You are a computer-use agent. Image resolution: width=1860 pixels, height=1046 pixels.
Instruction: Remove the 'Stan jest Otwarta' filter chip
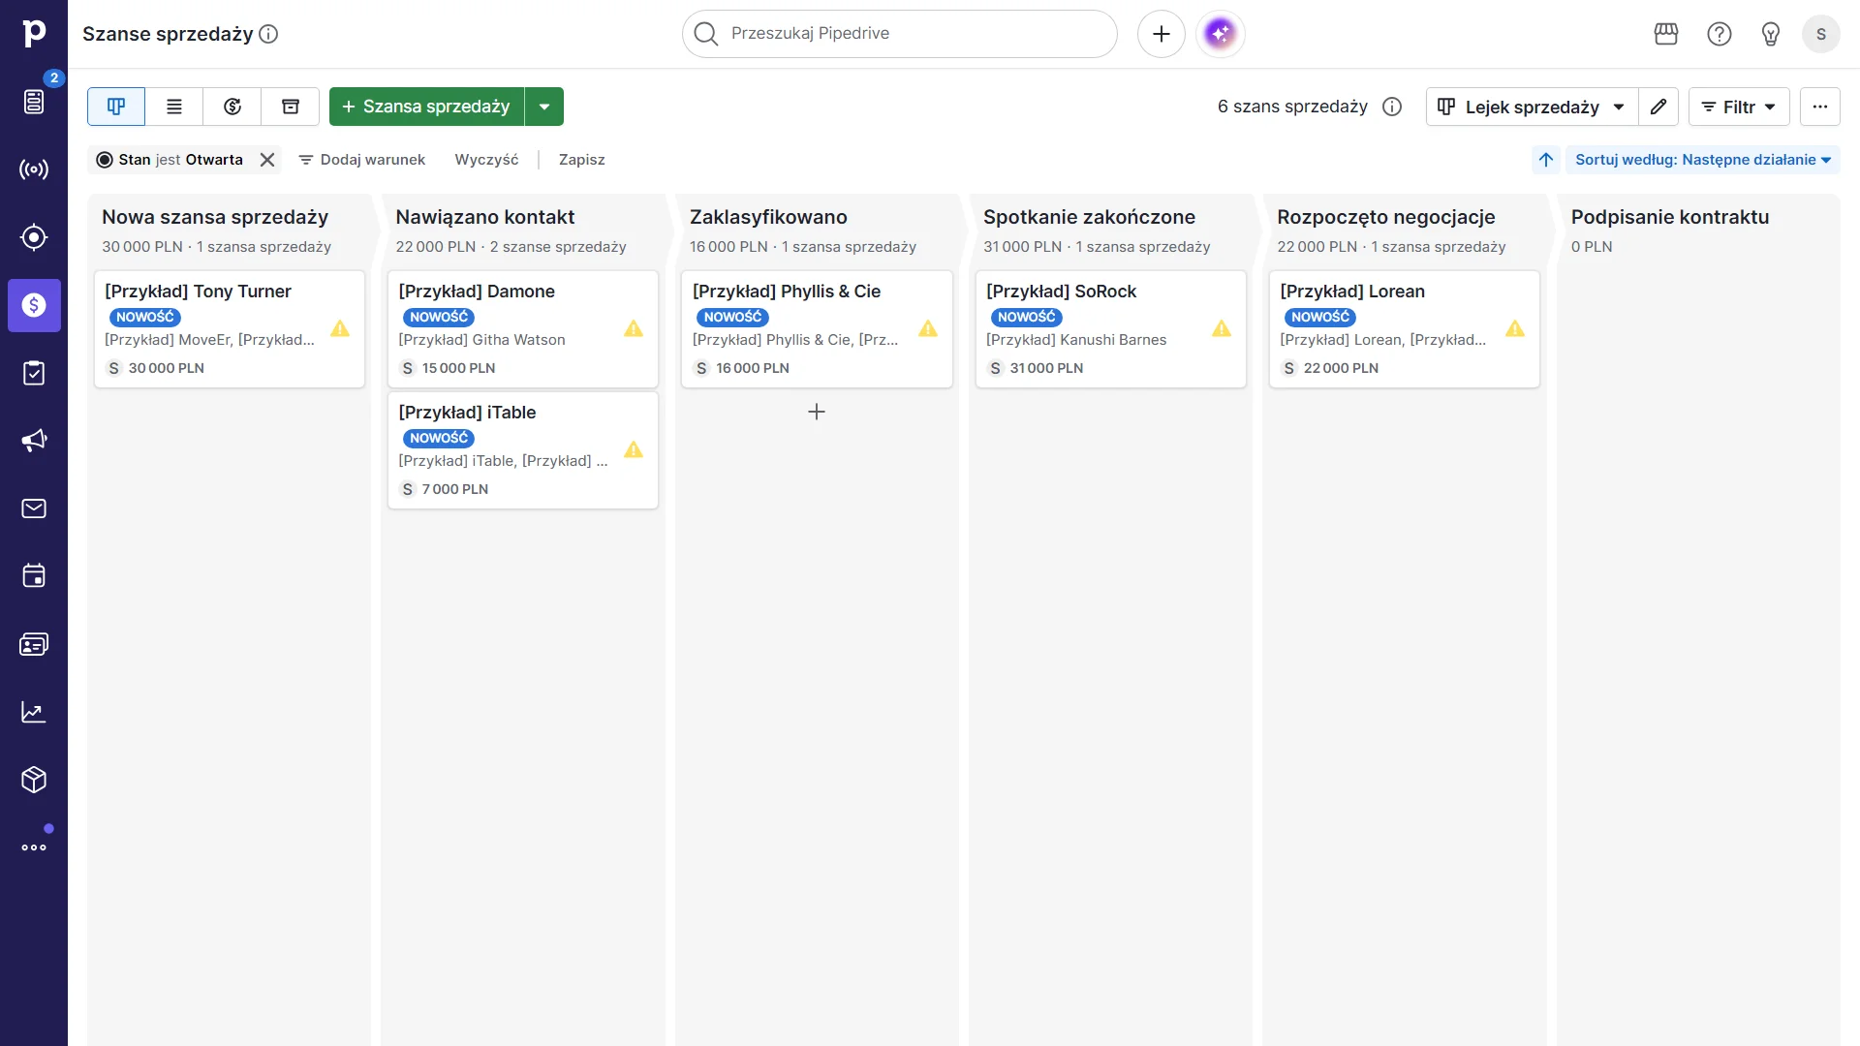point(267,160)
